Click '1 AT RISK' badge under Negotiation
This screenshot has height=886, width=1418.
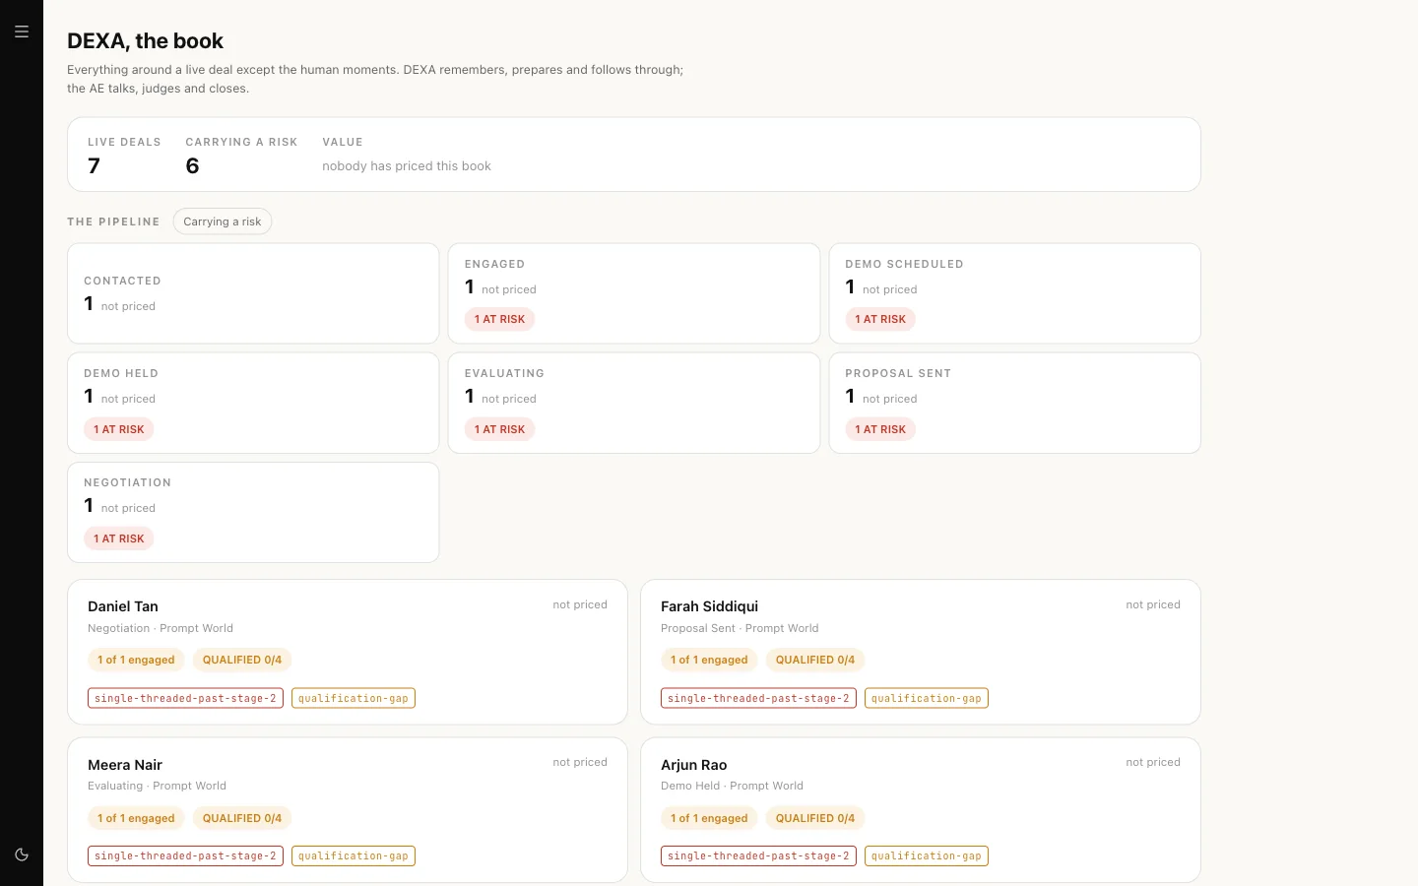[x=119, y=538]
